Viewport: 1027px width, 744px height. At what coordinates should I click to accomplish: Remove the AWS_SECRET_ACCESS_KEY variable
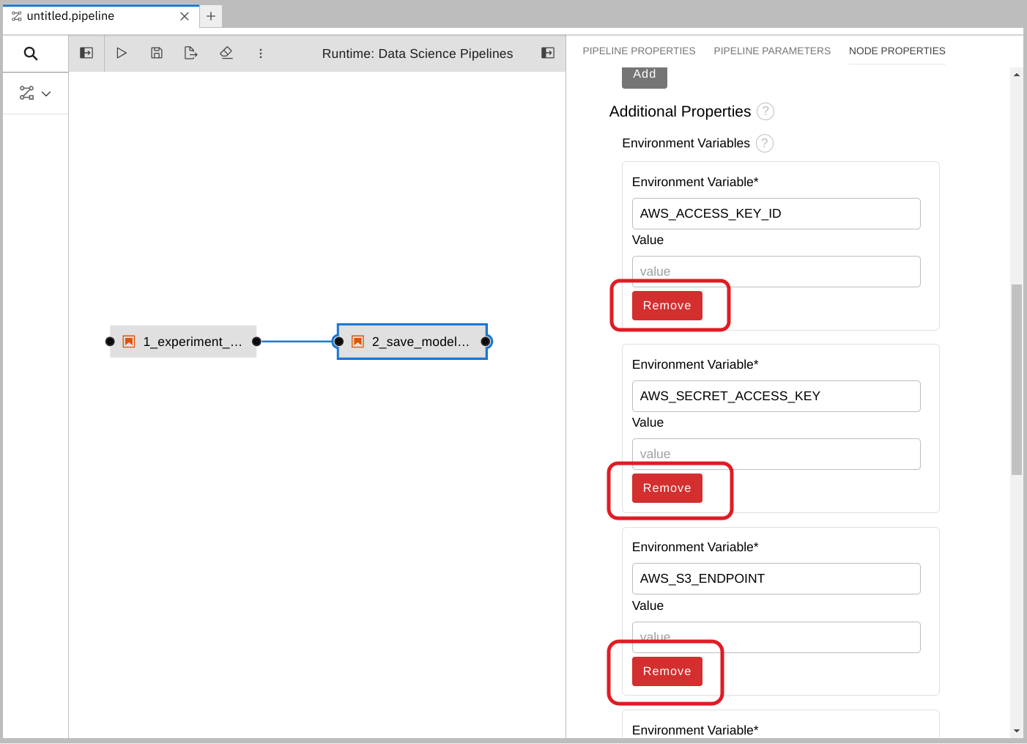[x=667, y=488]
